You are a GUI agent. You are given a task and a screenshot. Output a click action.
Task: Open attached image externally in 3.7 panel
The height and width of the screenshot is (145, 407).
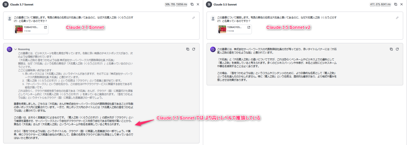tap(45, 27)
